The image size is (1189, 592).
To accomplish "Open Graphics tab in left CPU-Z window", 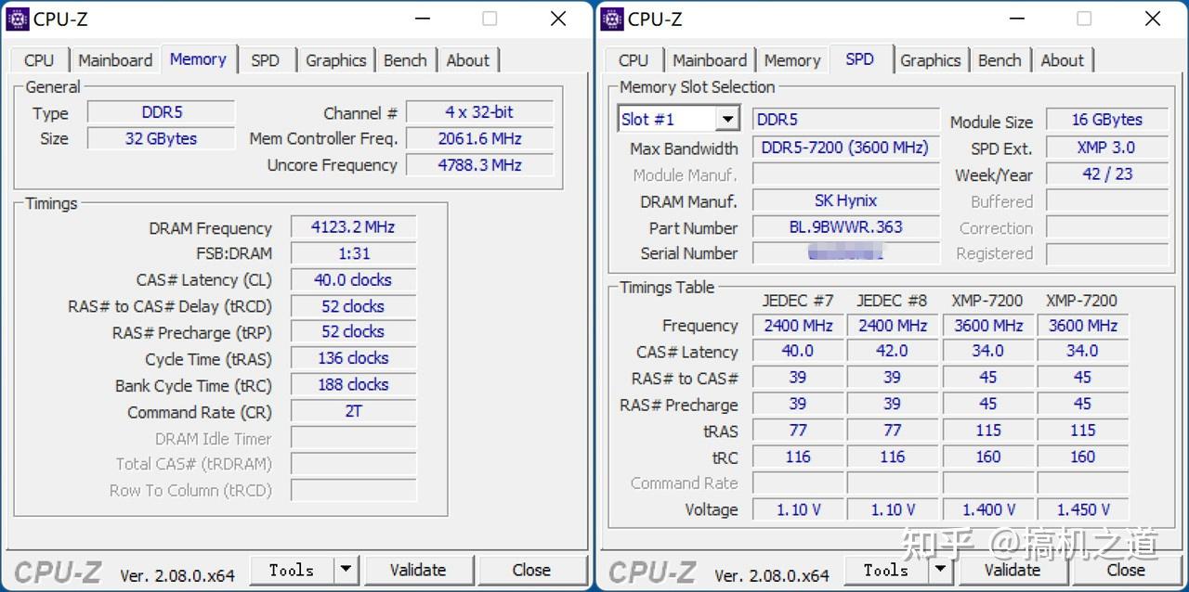I will [x=335, y=60].
